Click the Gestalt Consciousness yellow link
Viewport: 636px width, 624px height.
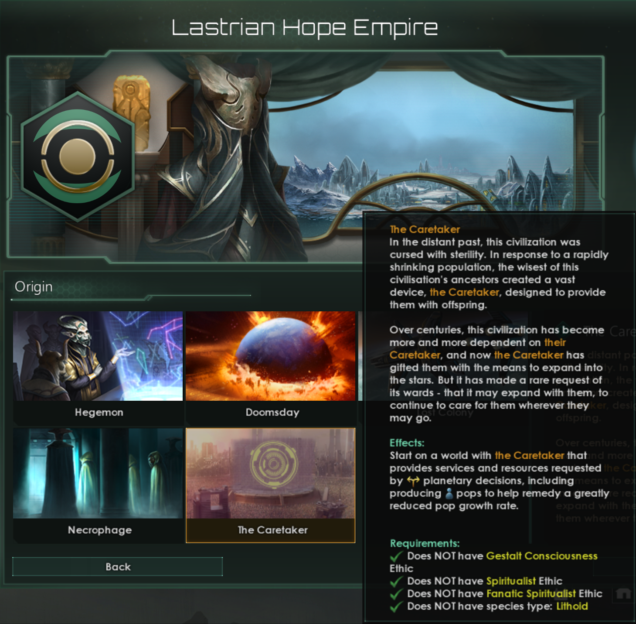click(542, 556)
